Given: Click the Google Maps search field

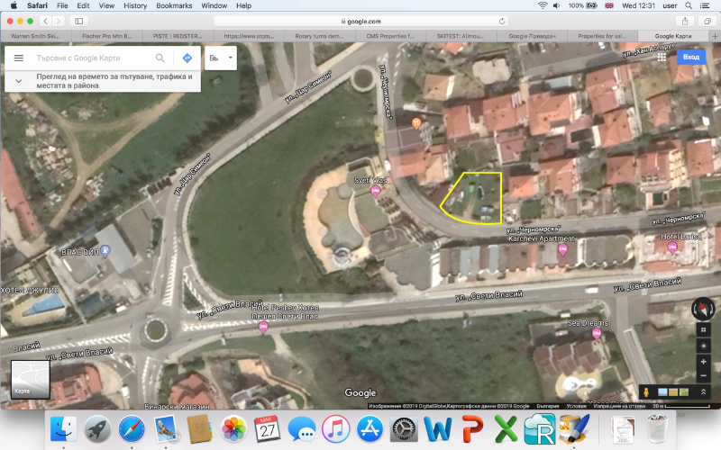Looking at the screenshot, I should 90,58.
